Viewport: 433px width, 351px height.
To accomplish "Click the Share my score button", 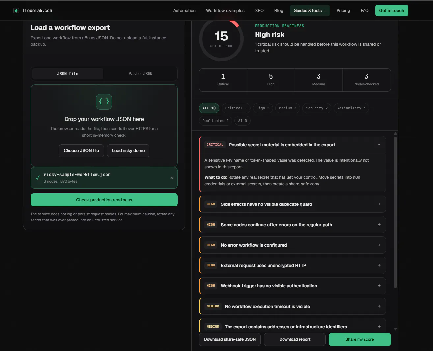I will [x=360, y=339].
